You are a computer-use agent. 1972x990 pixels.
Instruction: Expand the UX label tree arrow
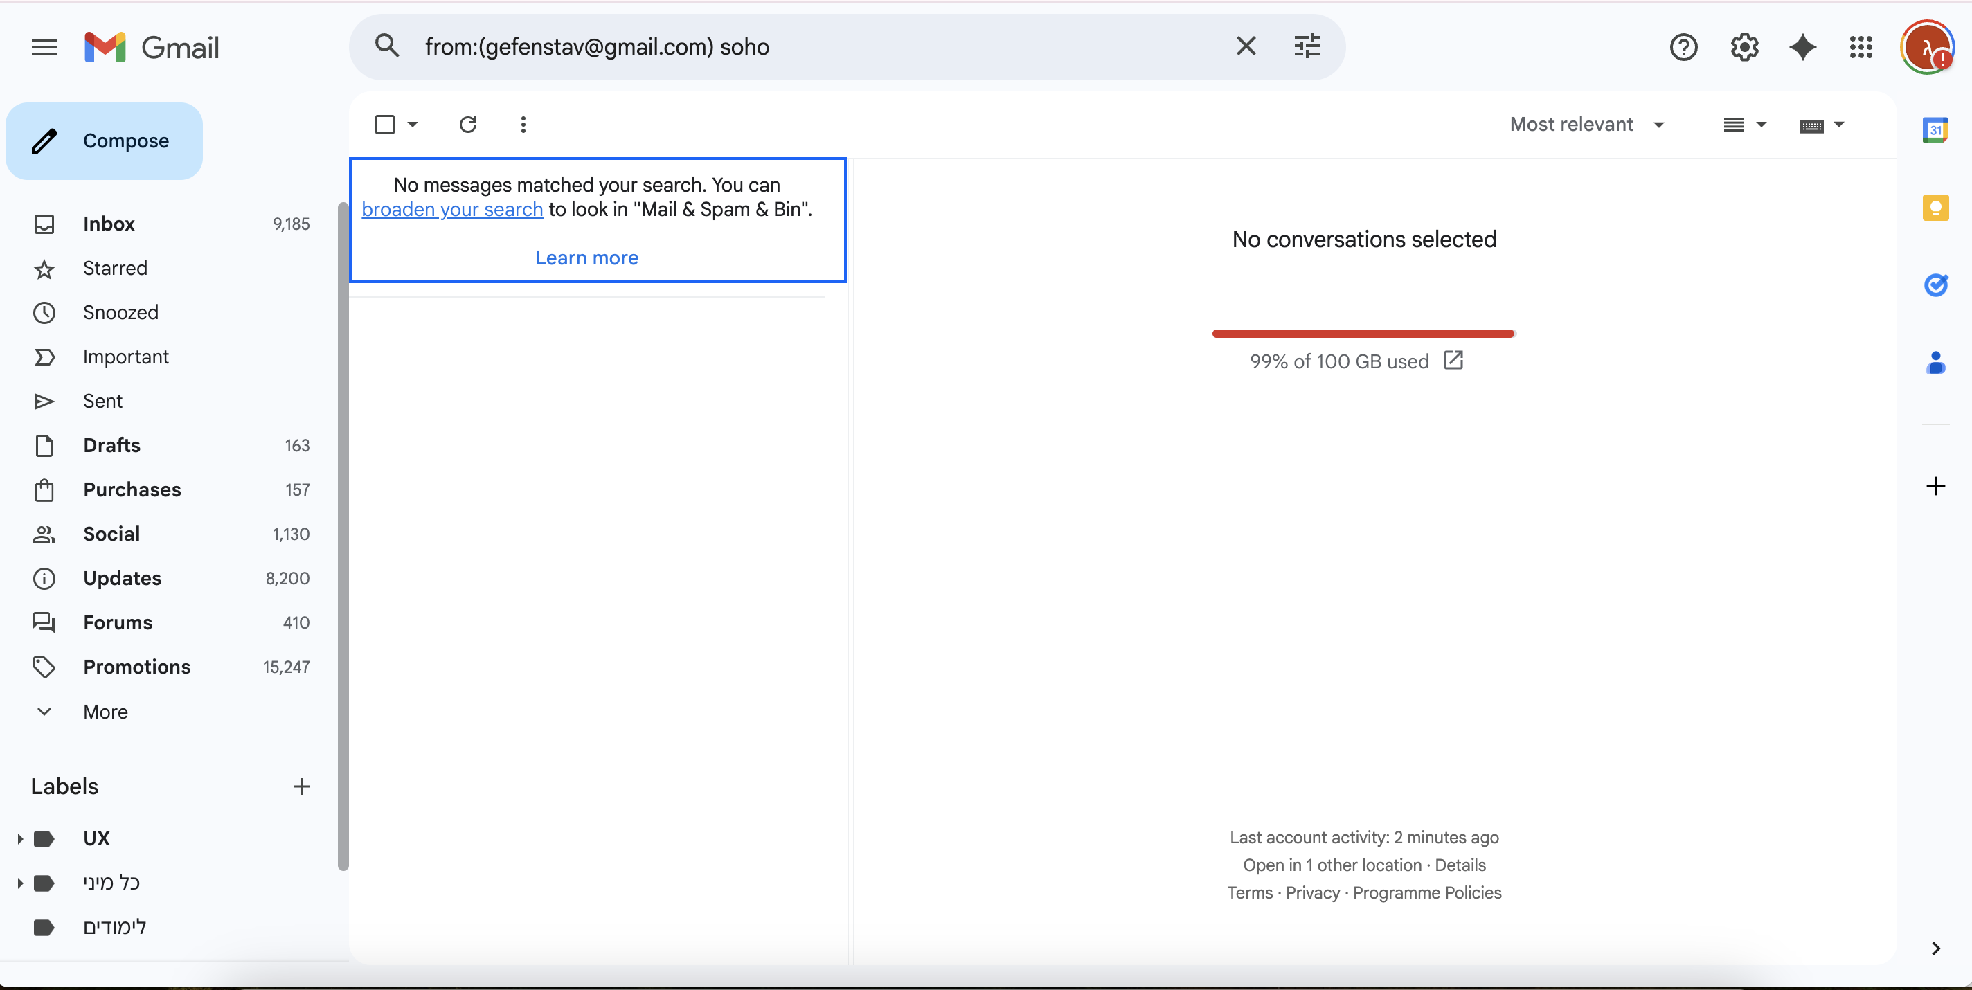coord(20,838)
